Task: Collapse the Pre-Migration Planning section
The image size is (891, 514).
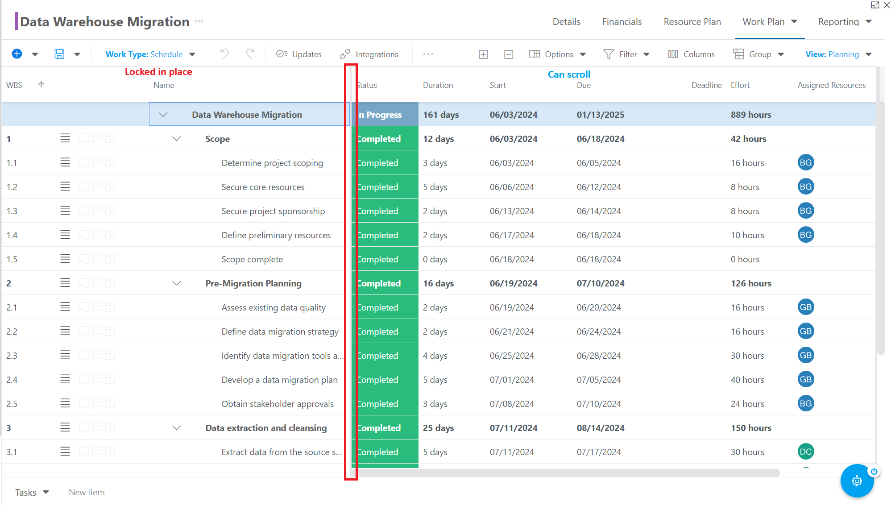Action: pyautogui.click(x=177, y=283)
